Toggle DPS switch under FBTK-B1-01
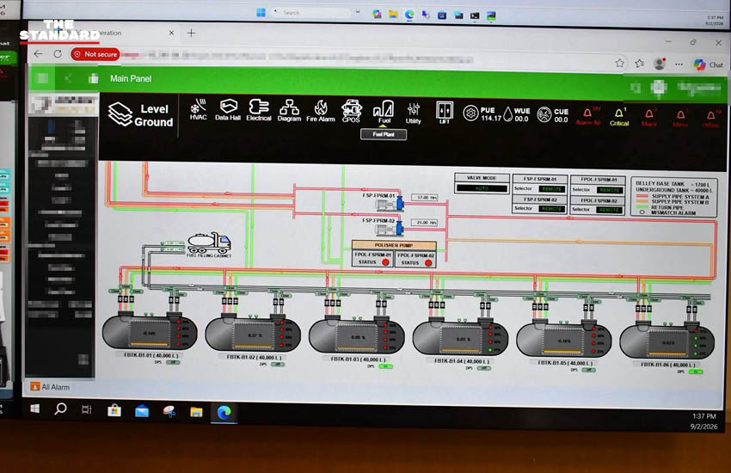The height and width of the screenshot is (473, 731). (x=173, y=362)
